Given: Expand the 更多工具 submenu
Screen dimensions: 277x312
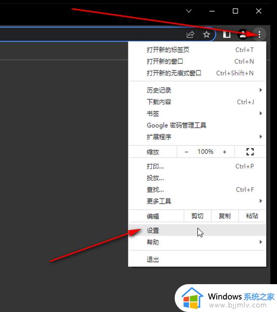Looking at the screenshot, I should 197,201.
